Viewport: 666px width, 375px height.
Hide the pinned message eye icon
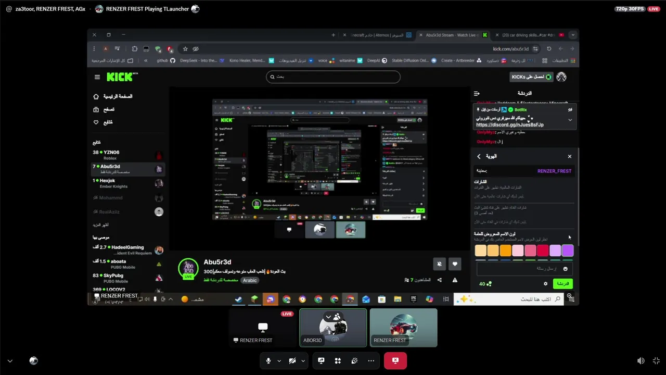(x=570, y=110)
